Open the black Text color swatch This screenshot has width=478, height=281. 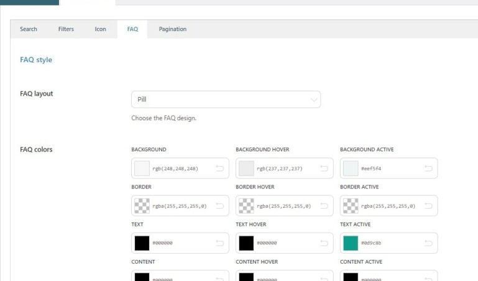point(142,243)
